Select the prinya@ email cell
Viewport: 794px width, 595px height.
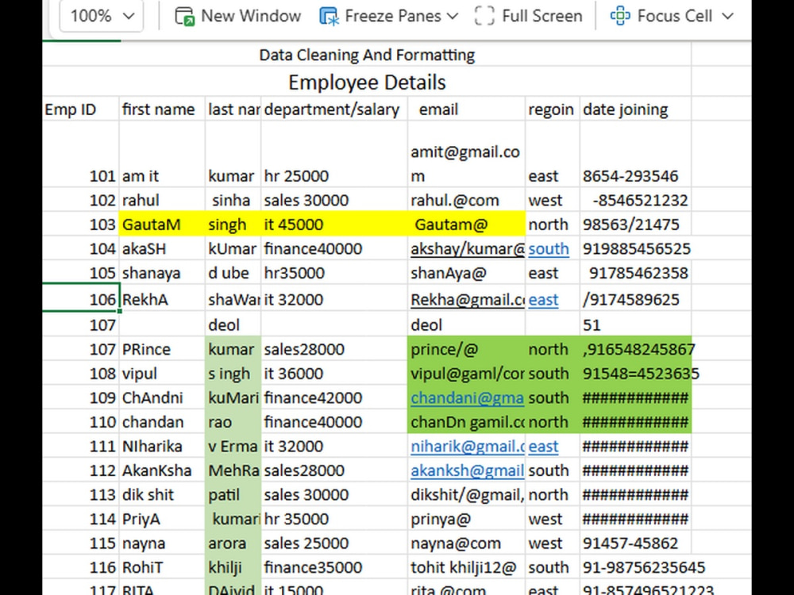coord(466,519)
